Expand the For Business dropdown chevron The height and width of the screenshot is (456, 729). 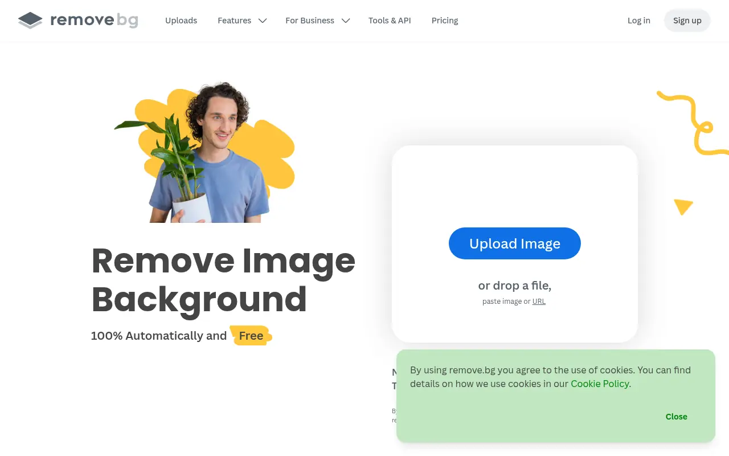(346, 21)
